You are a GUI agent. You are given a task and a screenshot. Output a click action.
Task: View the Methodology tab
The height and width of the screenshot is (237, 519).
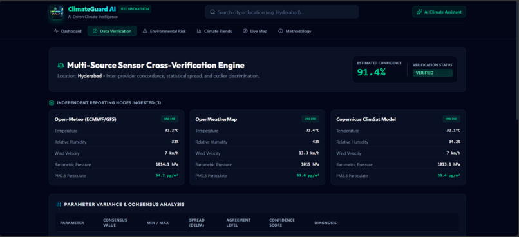pos(294,31)
